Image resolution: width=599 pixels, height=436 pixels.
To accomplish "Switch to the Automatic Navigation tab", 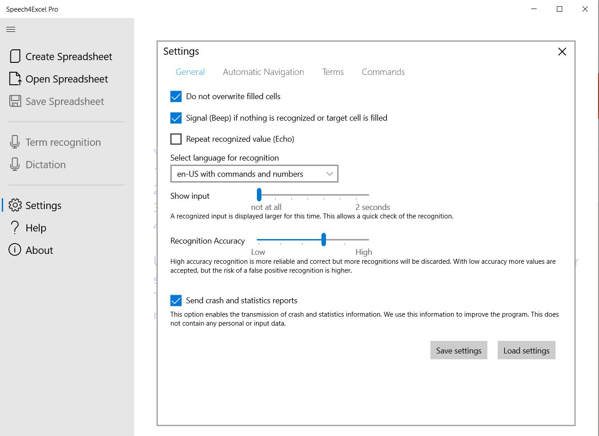I will click(263, 72).
